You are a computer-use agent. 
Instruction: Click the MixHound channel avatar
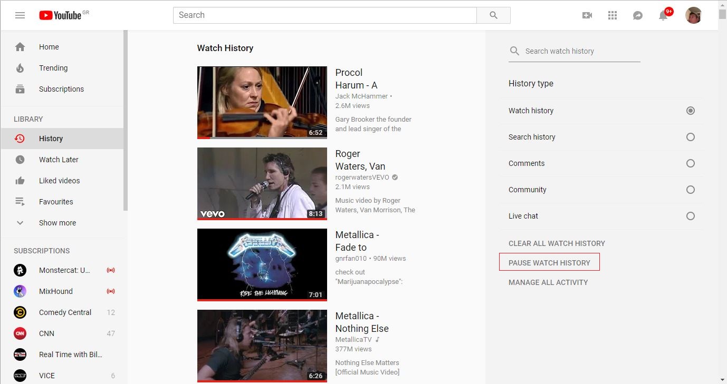[x=20, y=291]
